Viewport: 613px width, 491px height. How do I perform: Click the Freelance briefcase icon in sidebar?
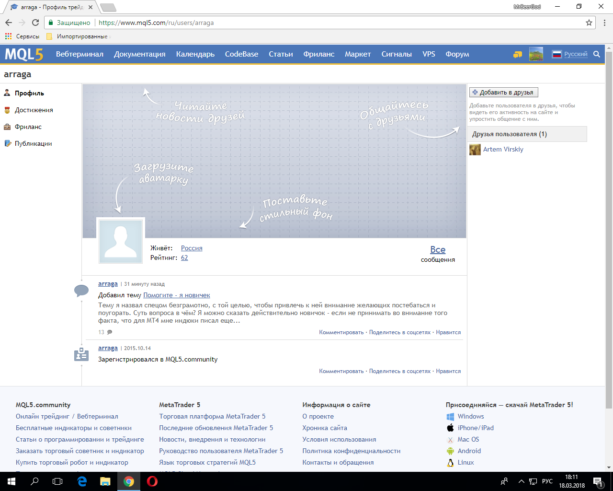[7, 127]
